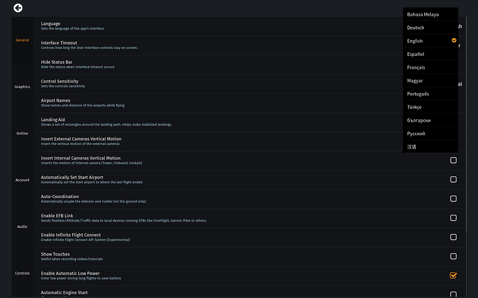The width and height of the screenshot is (478, 298).
Task: Open the Online settings tab
Action: (22, 133)
